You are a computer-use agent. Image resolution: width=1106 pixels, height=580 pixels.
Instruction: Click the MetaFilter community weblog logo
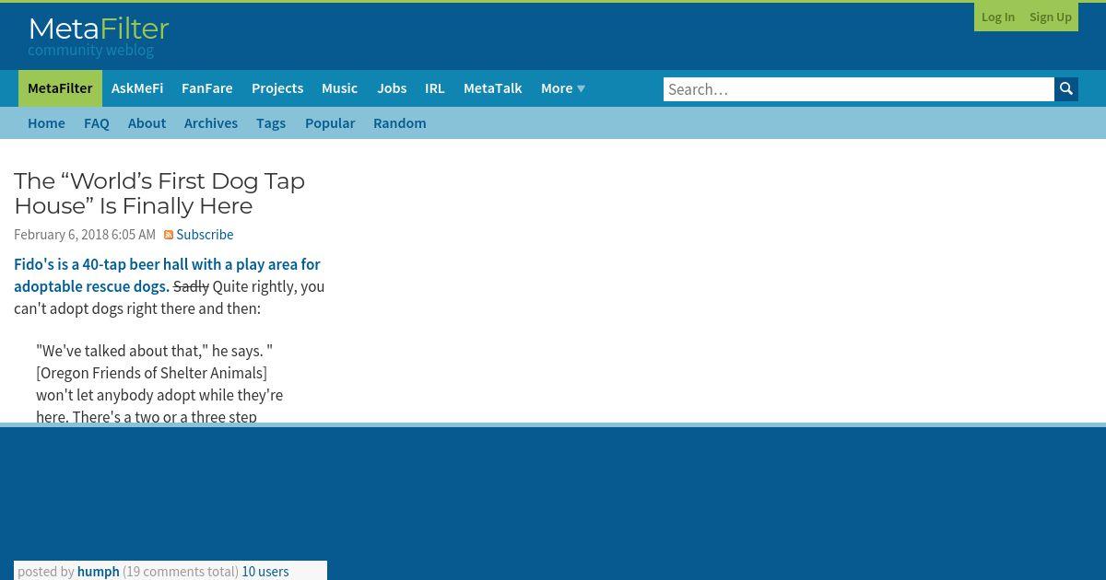(99, 37)
